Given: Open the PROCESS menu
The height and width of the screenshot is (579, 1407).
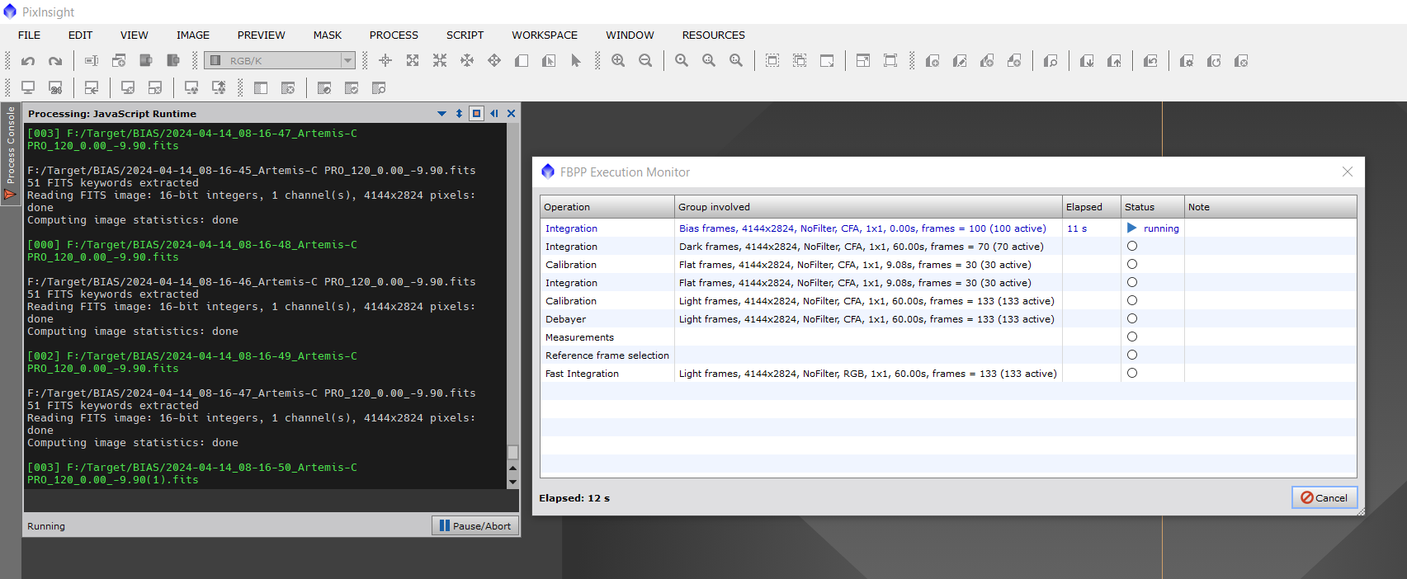Looking at the screenshot, I should [x=394, y=35].
